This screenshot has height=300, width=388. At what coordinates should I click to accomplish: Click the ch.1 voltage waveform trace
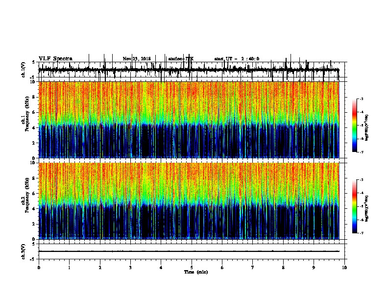[189, 70]
